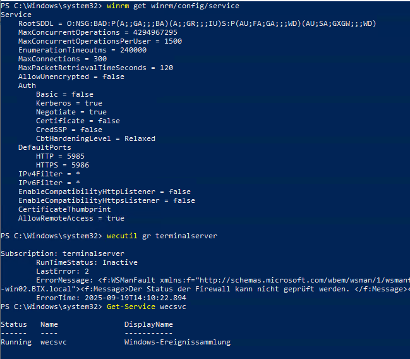
Task: Click the wecutil command text
Action: point(122,236)
